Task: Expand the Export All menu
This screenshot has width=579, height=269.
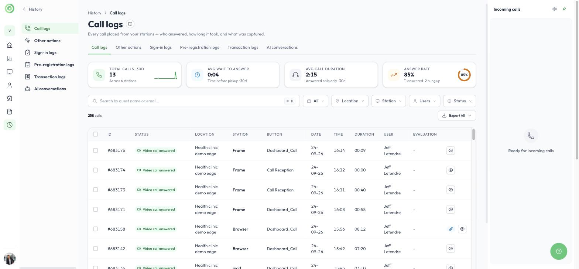Action: (457, 116)
